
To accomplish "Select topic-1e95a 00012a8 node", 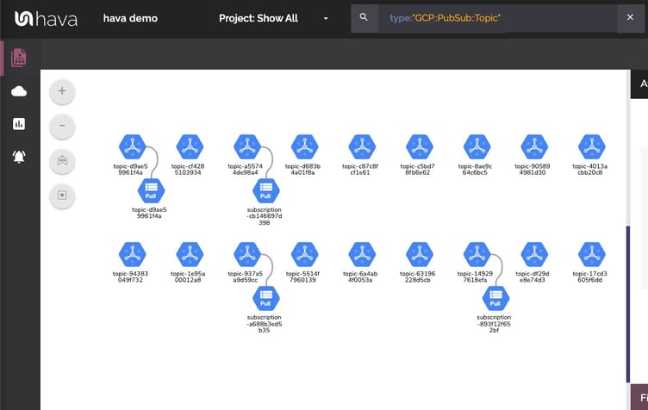I will 190,254.
